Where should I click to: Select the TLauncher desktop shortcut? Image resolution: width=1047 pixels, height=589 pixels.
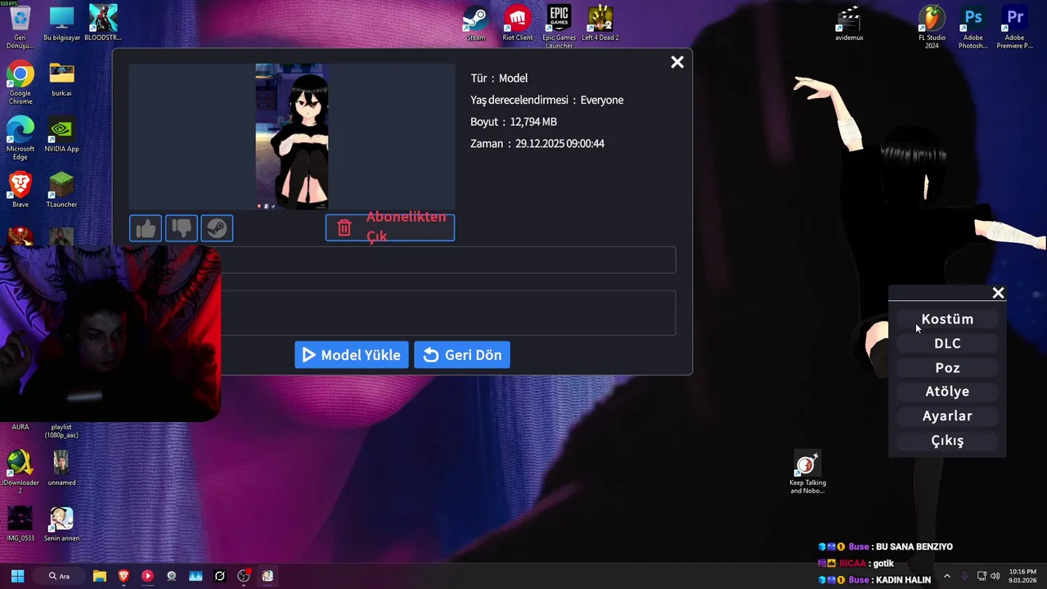[x=62, y=190]
